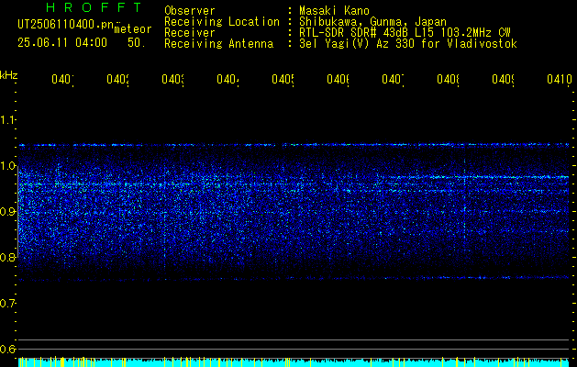Click the blue spectrogram waterfall display
Viewport: 577px width, 367px height.
[294, 212]
